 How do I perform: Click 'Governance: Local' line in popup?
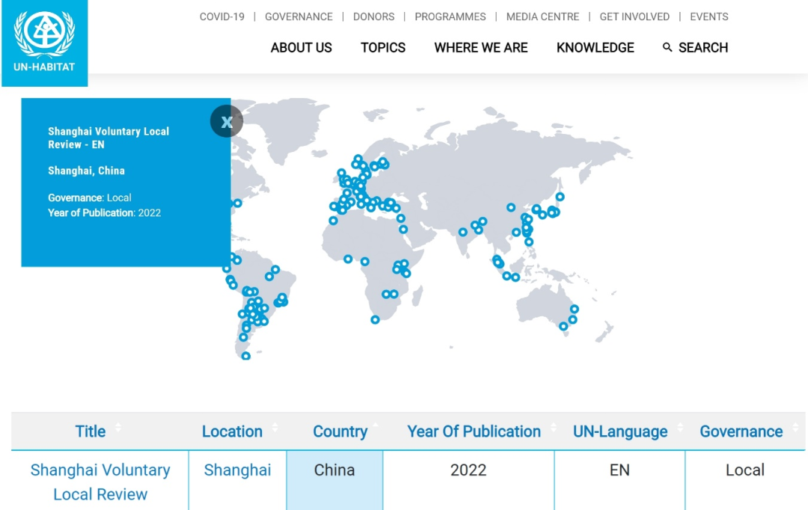(x=90, y=198)
